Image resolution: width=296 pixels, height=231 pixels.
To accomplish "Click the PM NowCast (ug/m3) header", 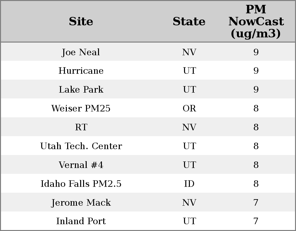I will (256, 21).
